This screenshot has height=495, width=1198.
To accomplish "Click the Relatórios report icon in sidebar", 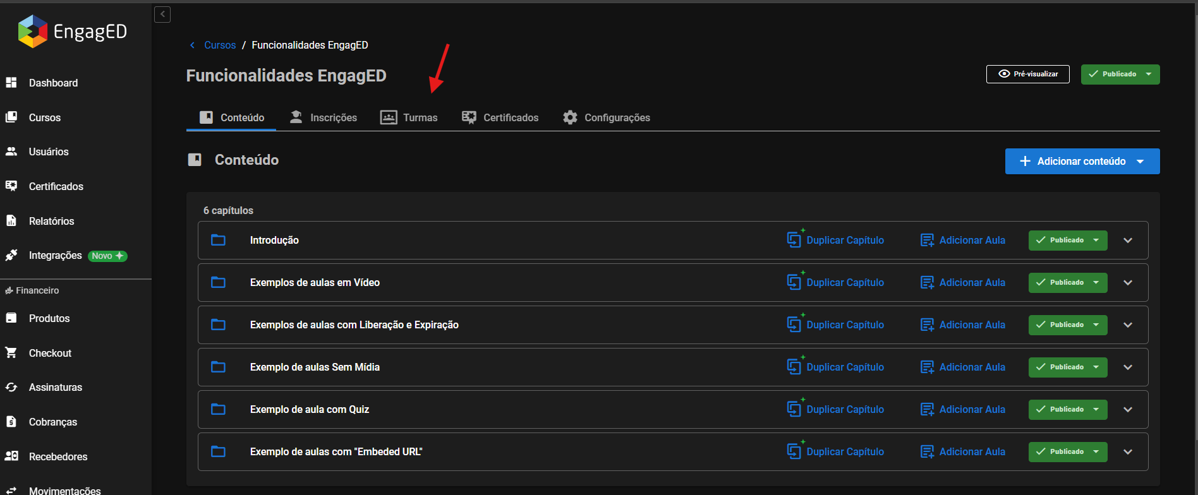I will click(11, 221).
